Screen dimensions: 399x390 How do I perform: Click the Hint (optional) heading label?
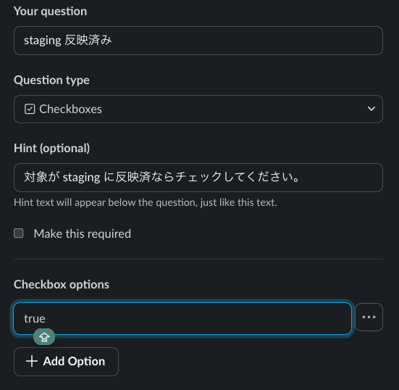(x=52, y=149)
